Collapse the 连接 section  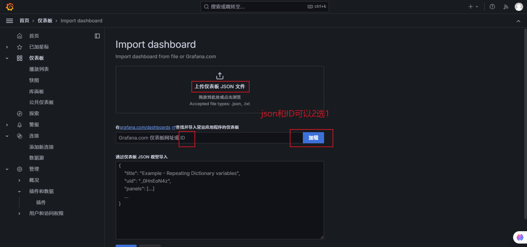pyautogui.click(x=7, y=136)
